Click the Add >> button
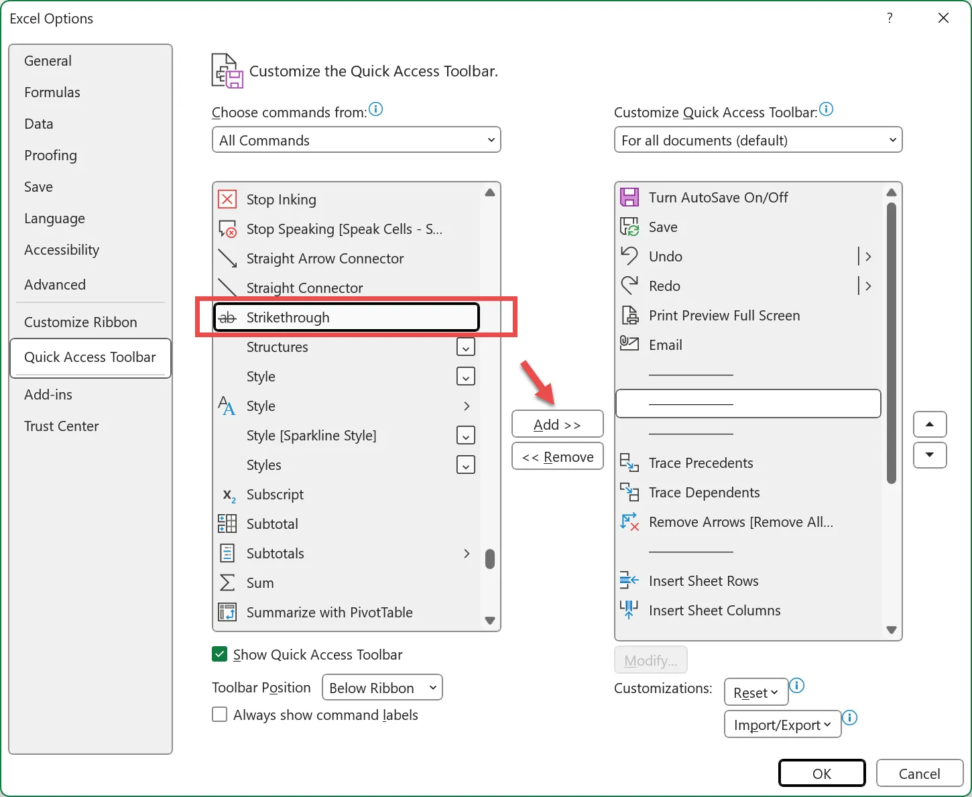This screenshot has width=972, height=797. [557, 425]
